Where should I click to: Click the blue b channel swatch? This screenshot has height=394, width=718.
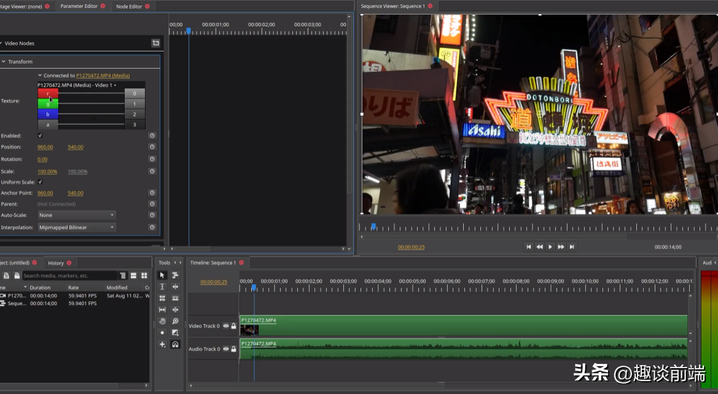(48, 114)
